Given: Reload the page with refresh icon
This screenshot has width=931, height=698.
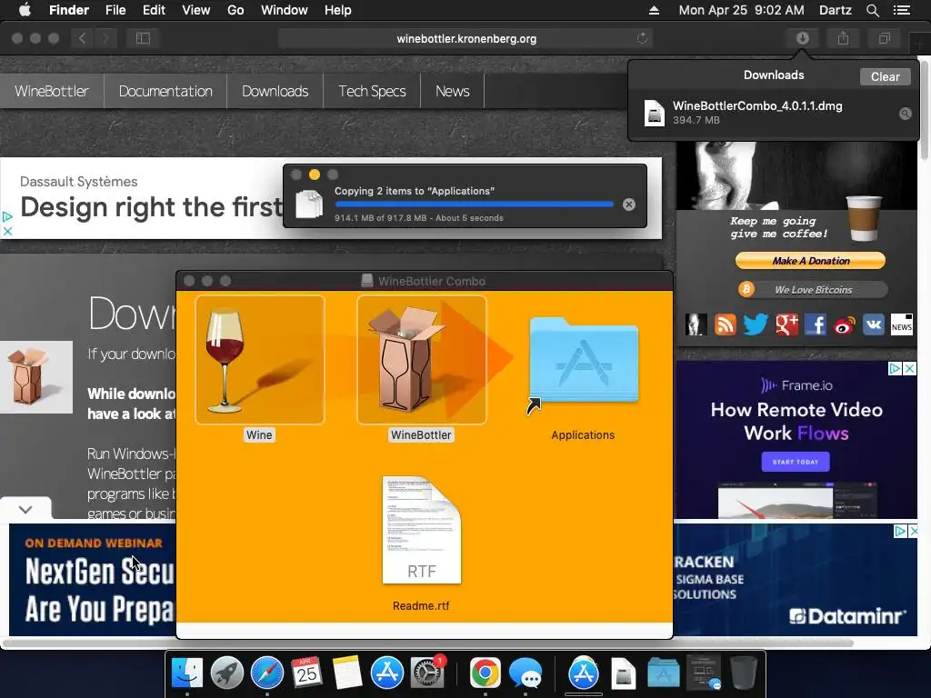Looking at the screenshot, I should pyautogui.click(x=642, y=38).
